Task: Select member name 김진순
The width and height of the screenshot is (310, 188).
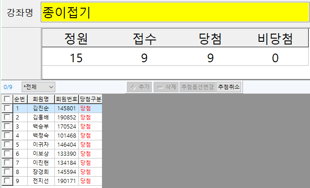Action: tap(41, 108)
